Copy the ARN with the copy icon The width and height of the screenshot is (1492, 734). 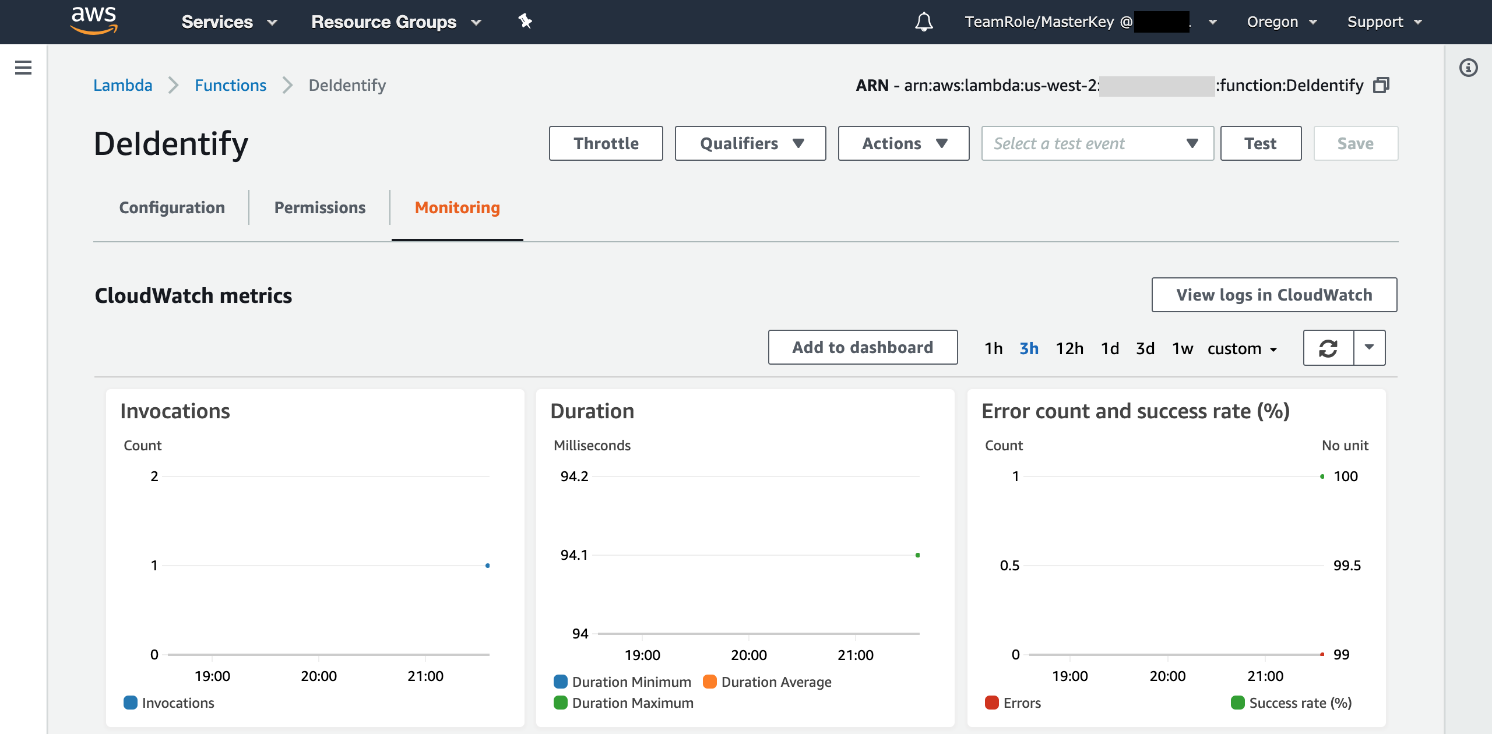1381,85
